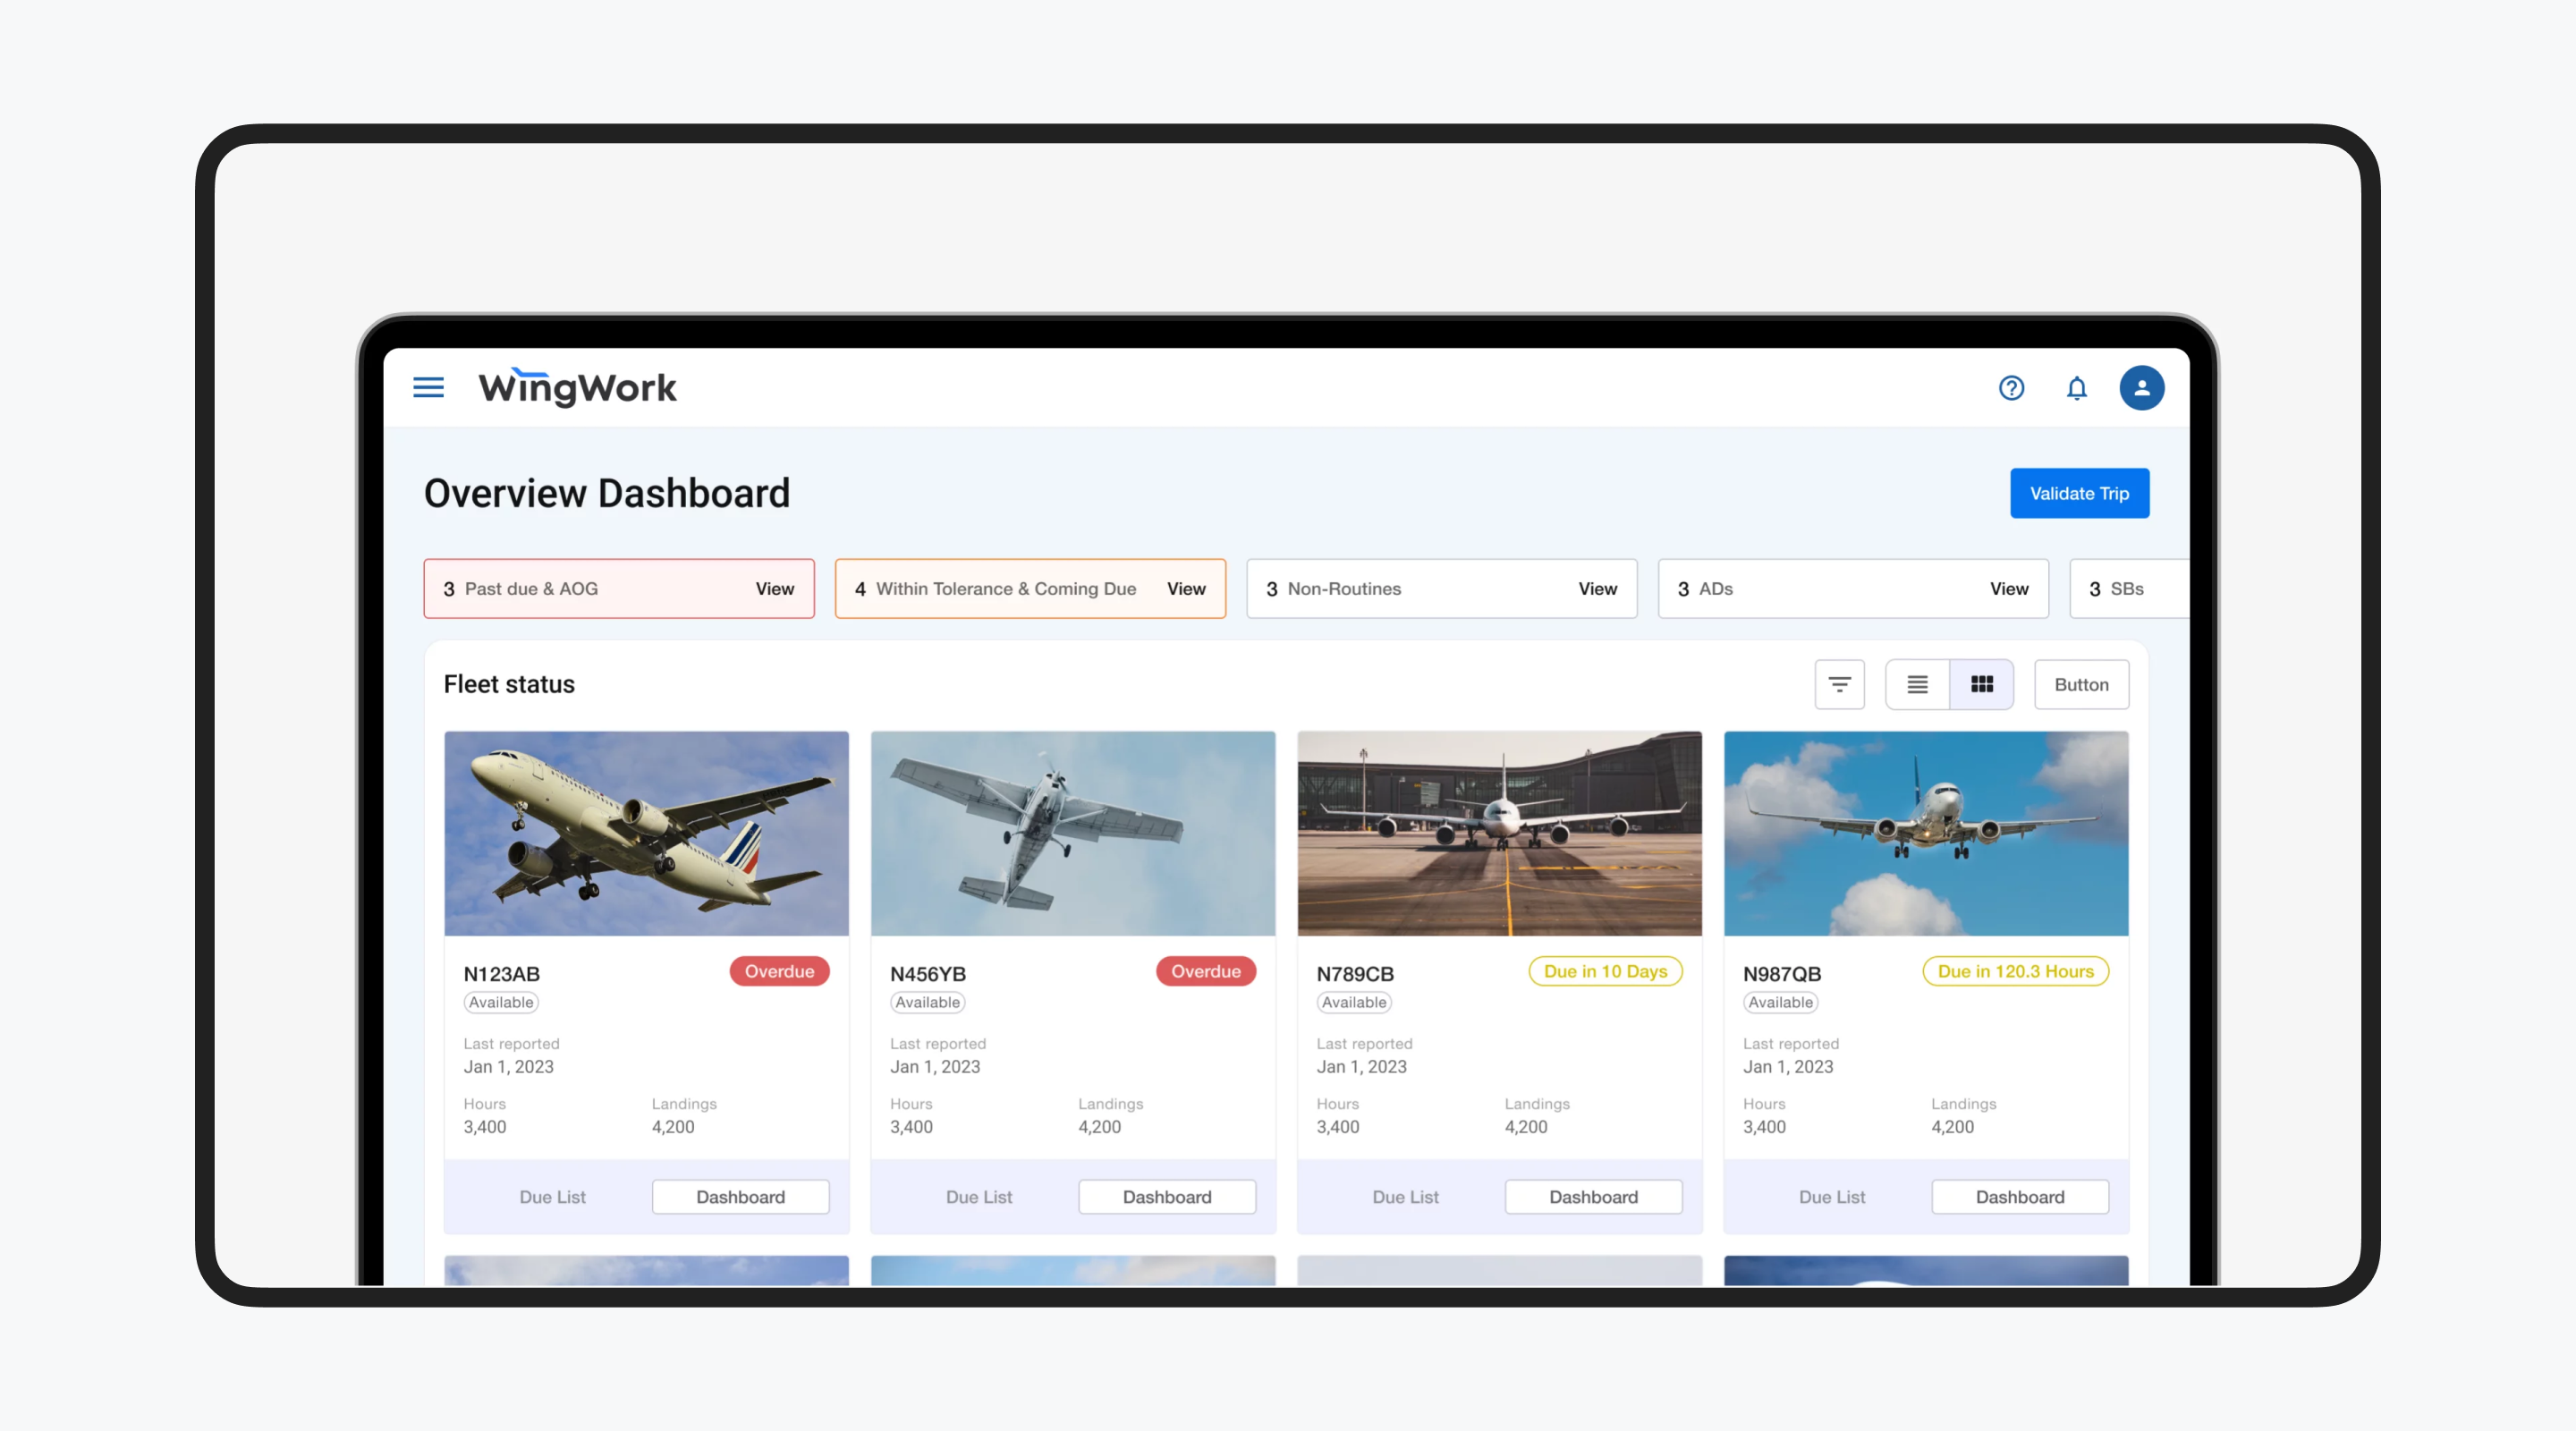The height and width of the screenshot is (1431, 2576).
Task: Open the SBs summary card
Action: tap(2126, 589)
